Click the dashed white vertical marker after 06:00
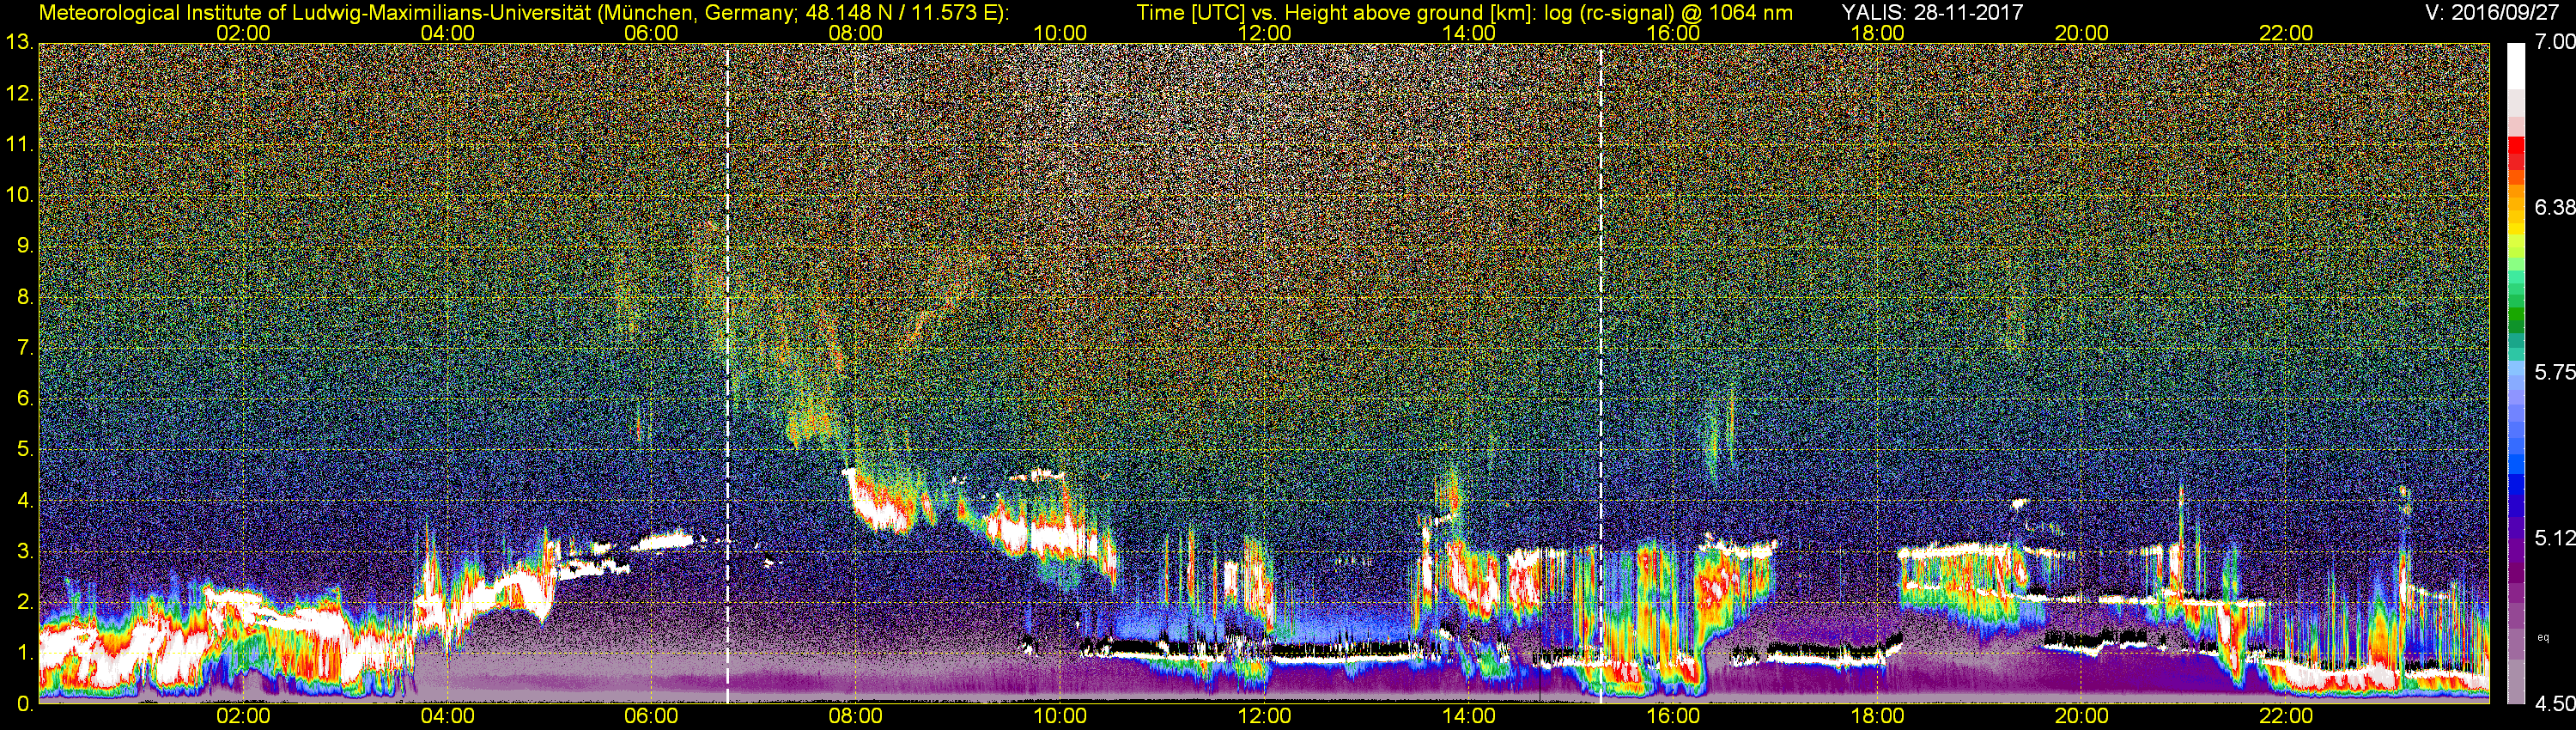The image size is (2576, 730). 727,373
